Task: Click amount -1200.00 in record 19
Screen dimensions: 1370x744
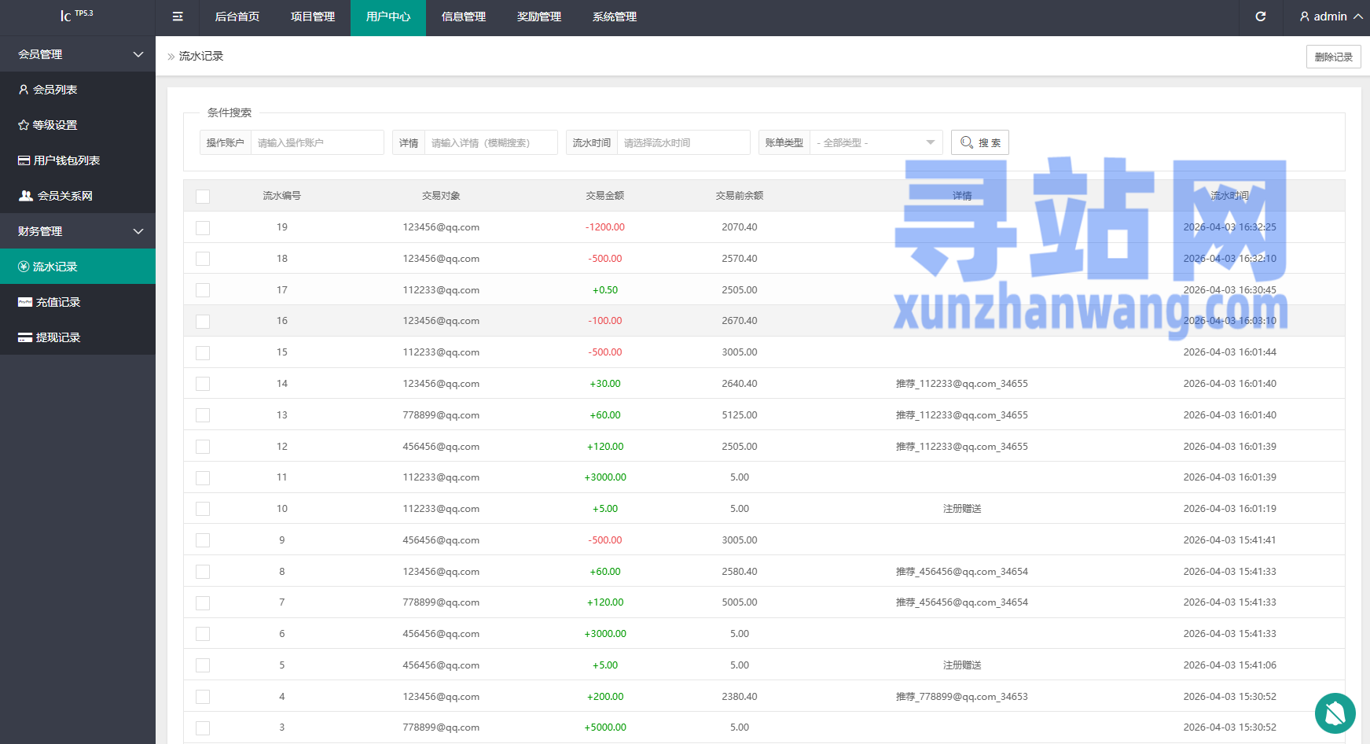Action: point(605,227)
